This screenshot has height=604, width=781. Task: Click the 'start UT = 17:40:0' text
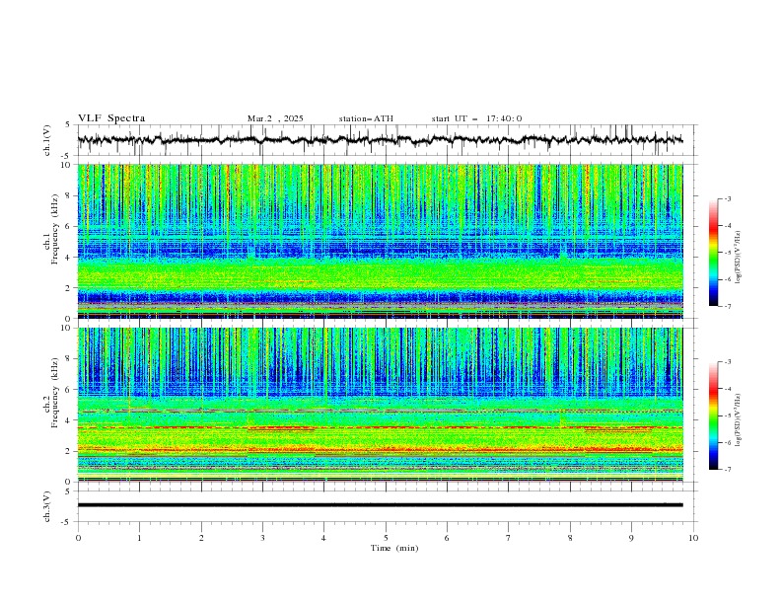pyautogui.click(x=476, y=118)
